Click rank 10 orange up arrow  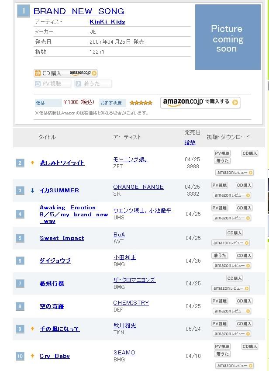32,356
